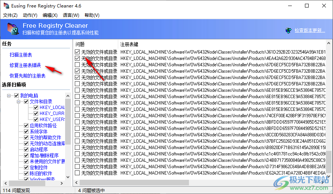Check the row with key B8820DF71B6316145A2890E15
Image resolution: width=333 pixels, height=194 pixels.
pyautogui.click(x=77, y=148)
